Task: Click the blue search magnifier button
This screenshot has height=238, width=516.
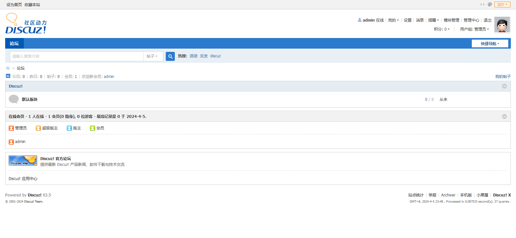Action: coord(170,56)
